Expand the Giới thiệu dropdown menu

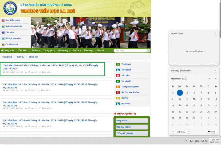(24, 50)
